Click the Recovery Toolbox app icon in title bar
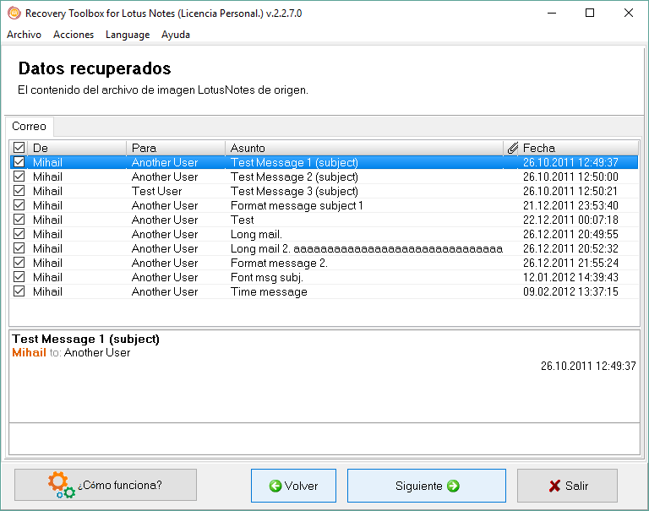The width and height of the screenshot is (649, 511). [14, 14]
